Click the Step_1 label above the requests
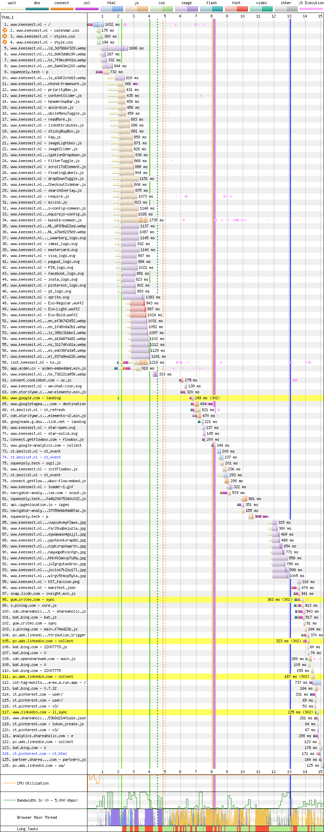This screenshot has width=324, height=832. tap(7, 17)
